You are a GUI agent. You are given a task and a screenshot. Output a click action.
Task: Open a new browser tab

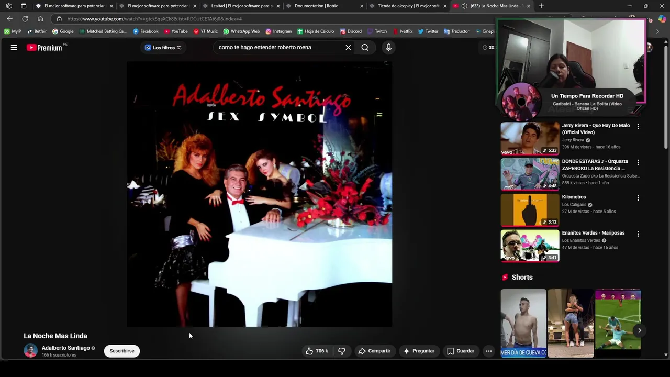(x=541, y=6)
